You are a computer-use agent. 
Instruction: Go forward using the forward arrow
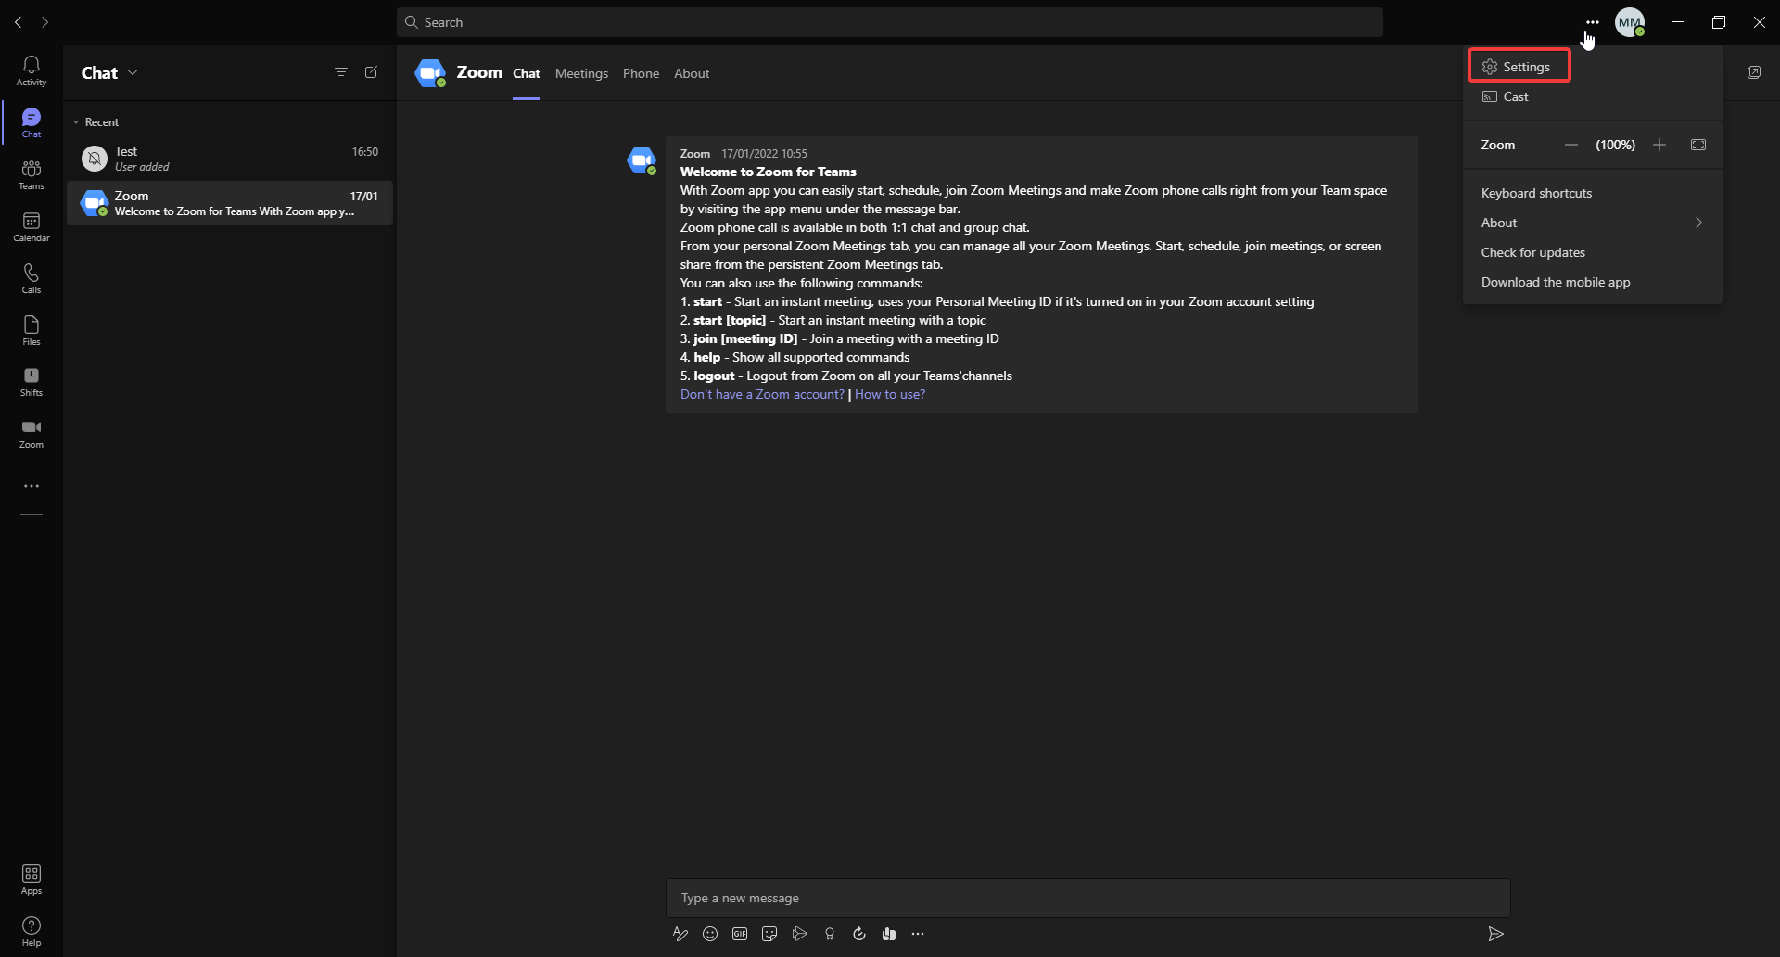point(44,22)
